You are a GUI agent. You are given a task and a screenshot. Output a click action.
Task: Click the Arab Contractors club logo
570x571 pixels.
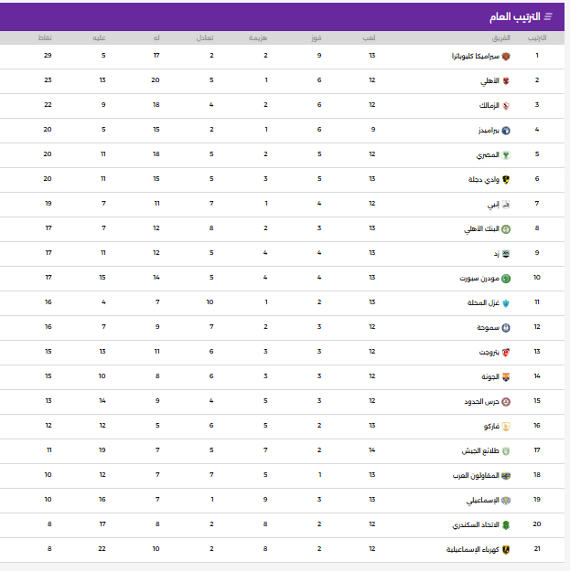[506, 476]
